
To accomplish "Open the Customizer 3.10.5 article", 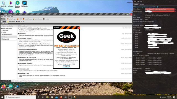I will tap(24, 73).
